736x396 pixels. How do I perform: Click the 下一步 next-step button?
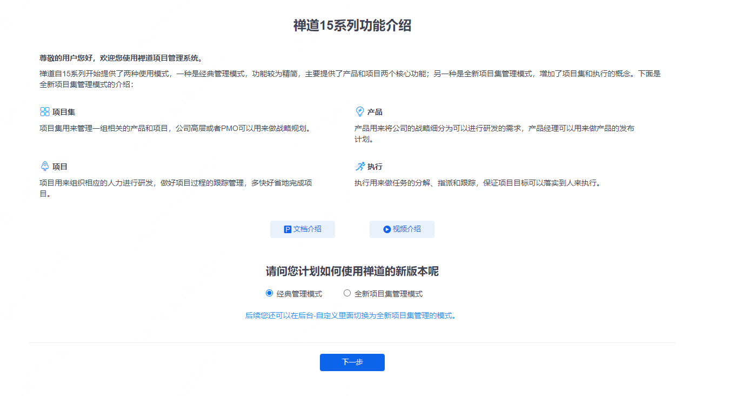click(352, 362)
